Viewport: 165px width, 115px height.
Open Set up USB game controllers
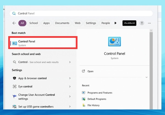click(x=42, y=107)
